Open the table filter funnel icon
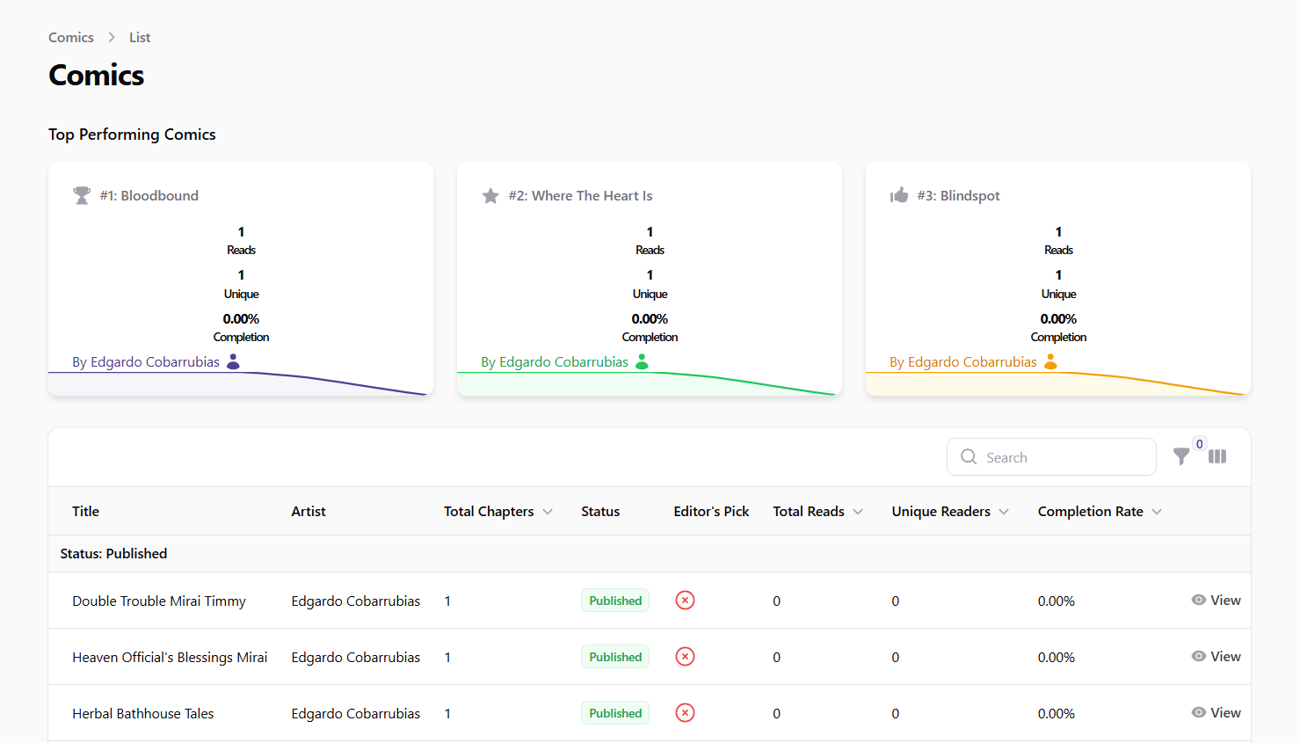Screen dimensions: 1300x743 coord(1181,456)
